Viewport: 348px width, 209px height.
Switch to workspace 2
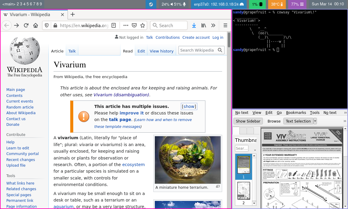click(x=18, y=4)
